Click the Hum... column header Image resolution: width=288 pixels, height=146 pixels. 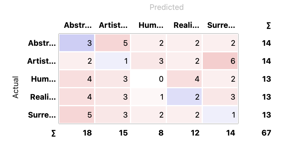click(151, 25)
